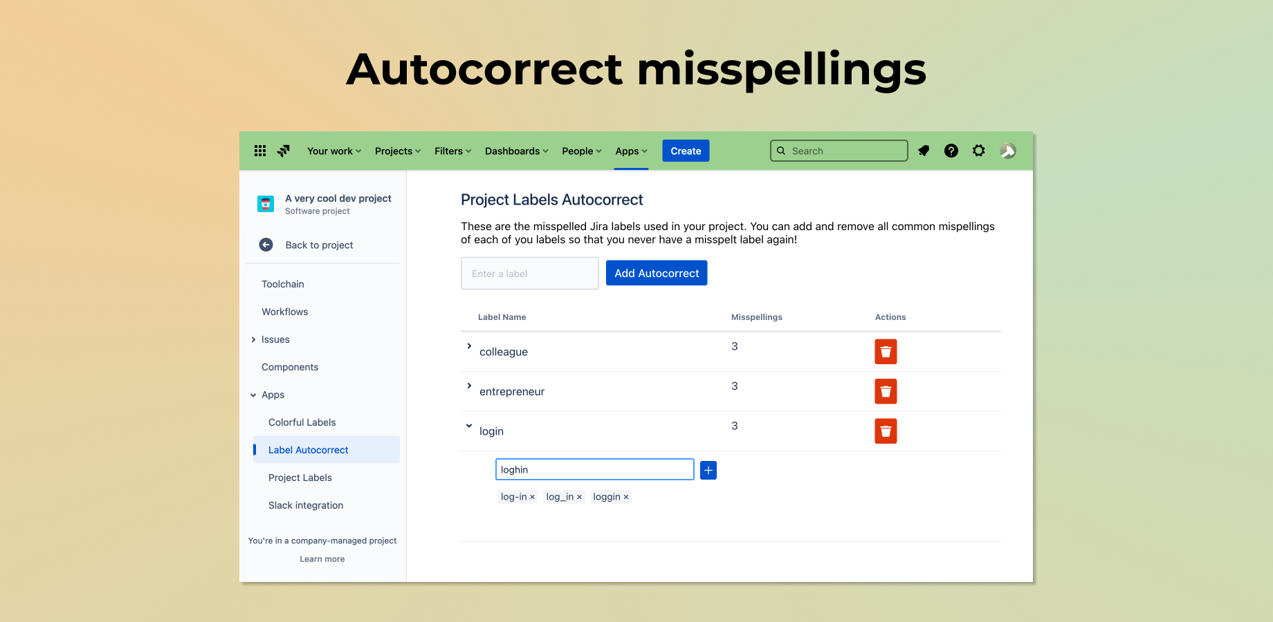Collapse the login label row
1273x622 pixels.
point(469,426)
